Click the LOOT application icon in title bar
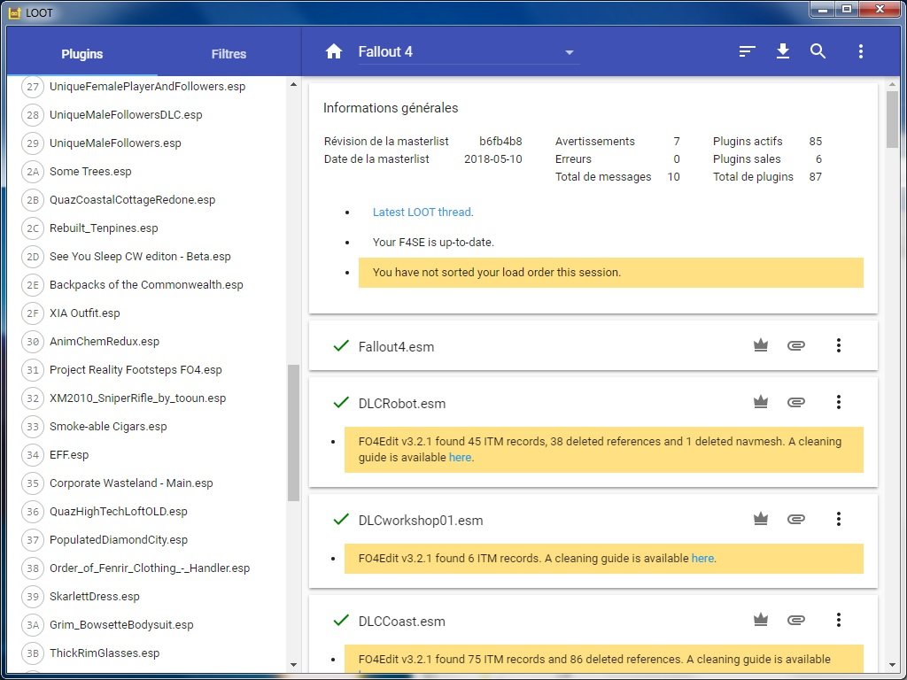 click(x=15, y=12)
